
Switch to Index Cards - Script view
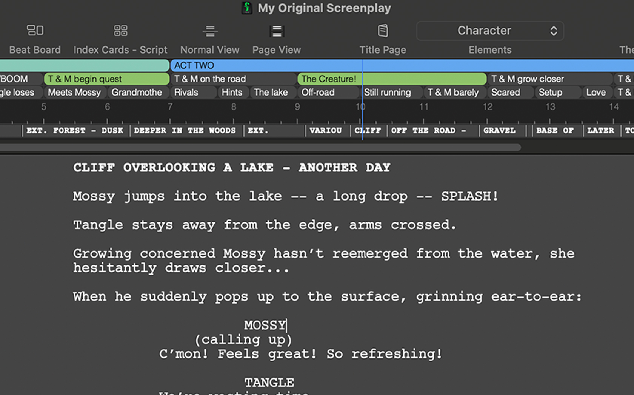120,31
